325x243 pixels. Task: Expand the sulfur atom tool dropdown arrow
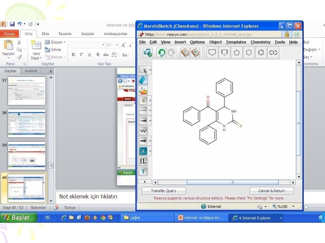[150, 101]
